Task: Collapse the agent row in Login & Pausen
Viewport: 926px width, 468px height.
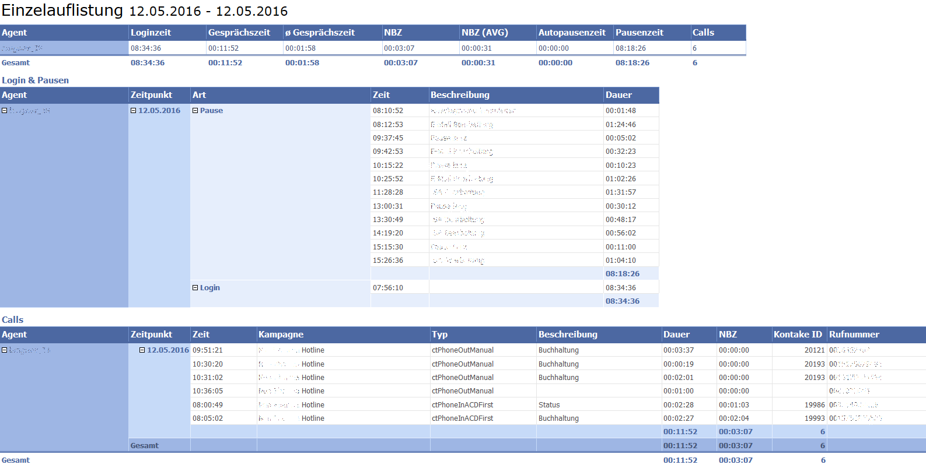Action: pos(5,111)
